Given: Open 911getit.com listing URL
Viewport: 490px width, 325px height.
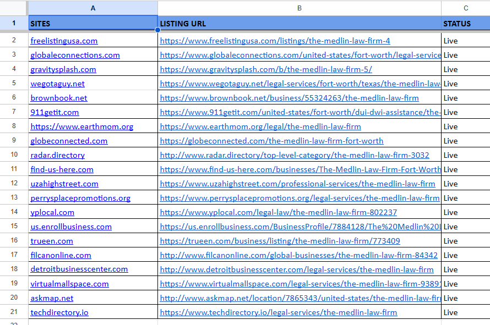Looking at the screenshot, I should click(x=300, y=112).
